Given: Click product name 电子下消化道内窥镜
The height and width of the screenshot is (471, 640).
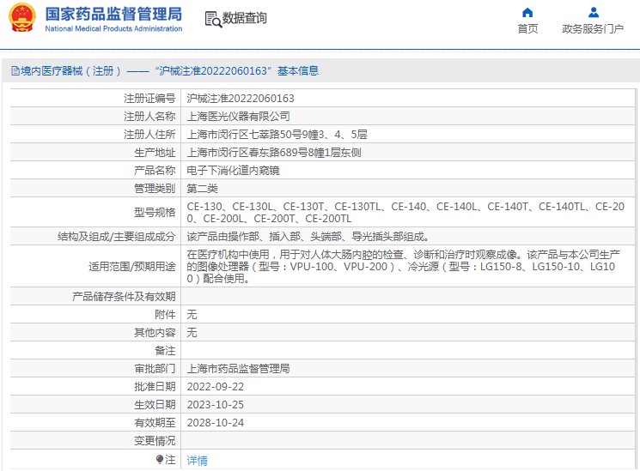Looking at the screenshot, I should [x=233, y=171].
